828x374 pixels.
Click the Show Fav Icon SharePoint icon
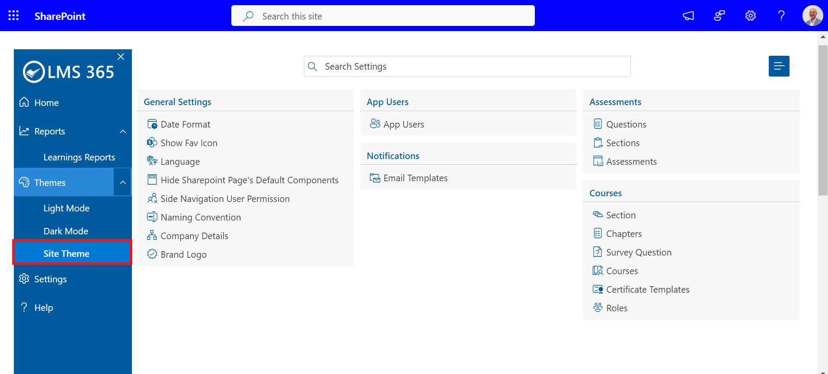coord(152,142)
